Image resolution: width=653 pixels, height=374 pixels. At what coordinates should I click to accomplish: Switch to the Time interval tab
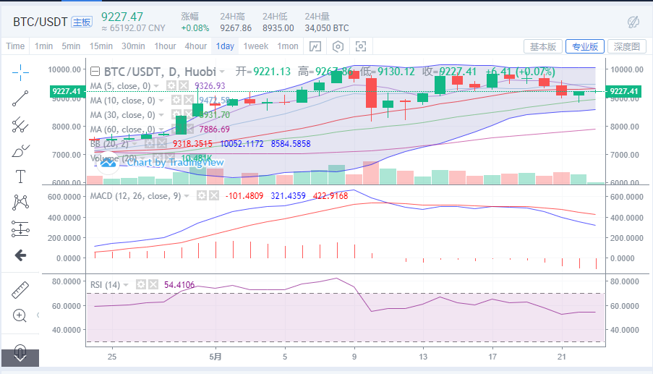15,46
